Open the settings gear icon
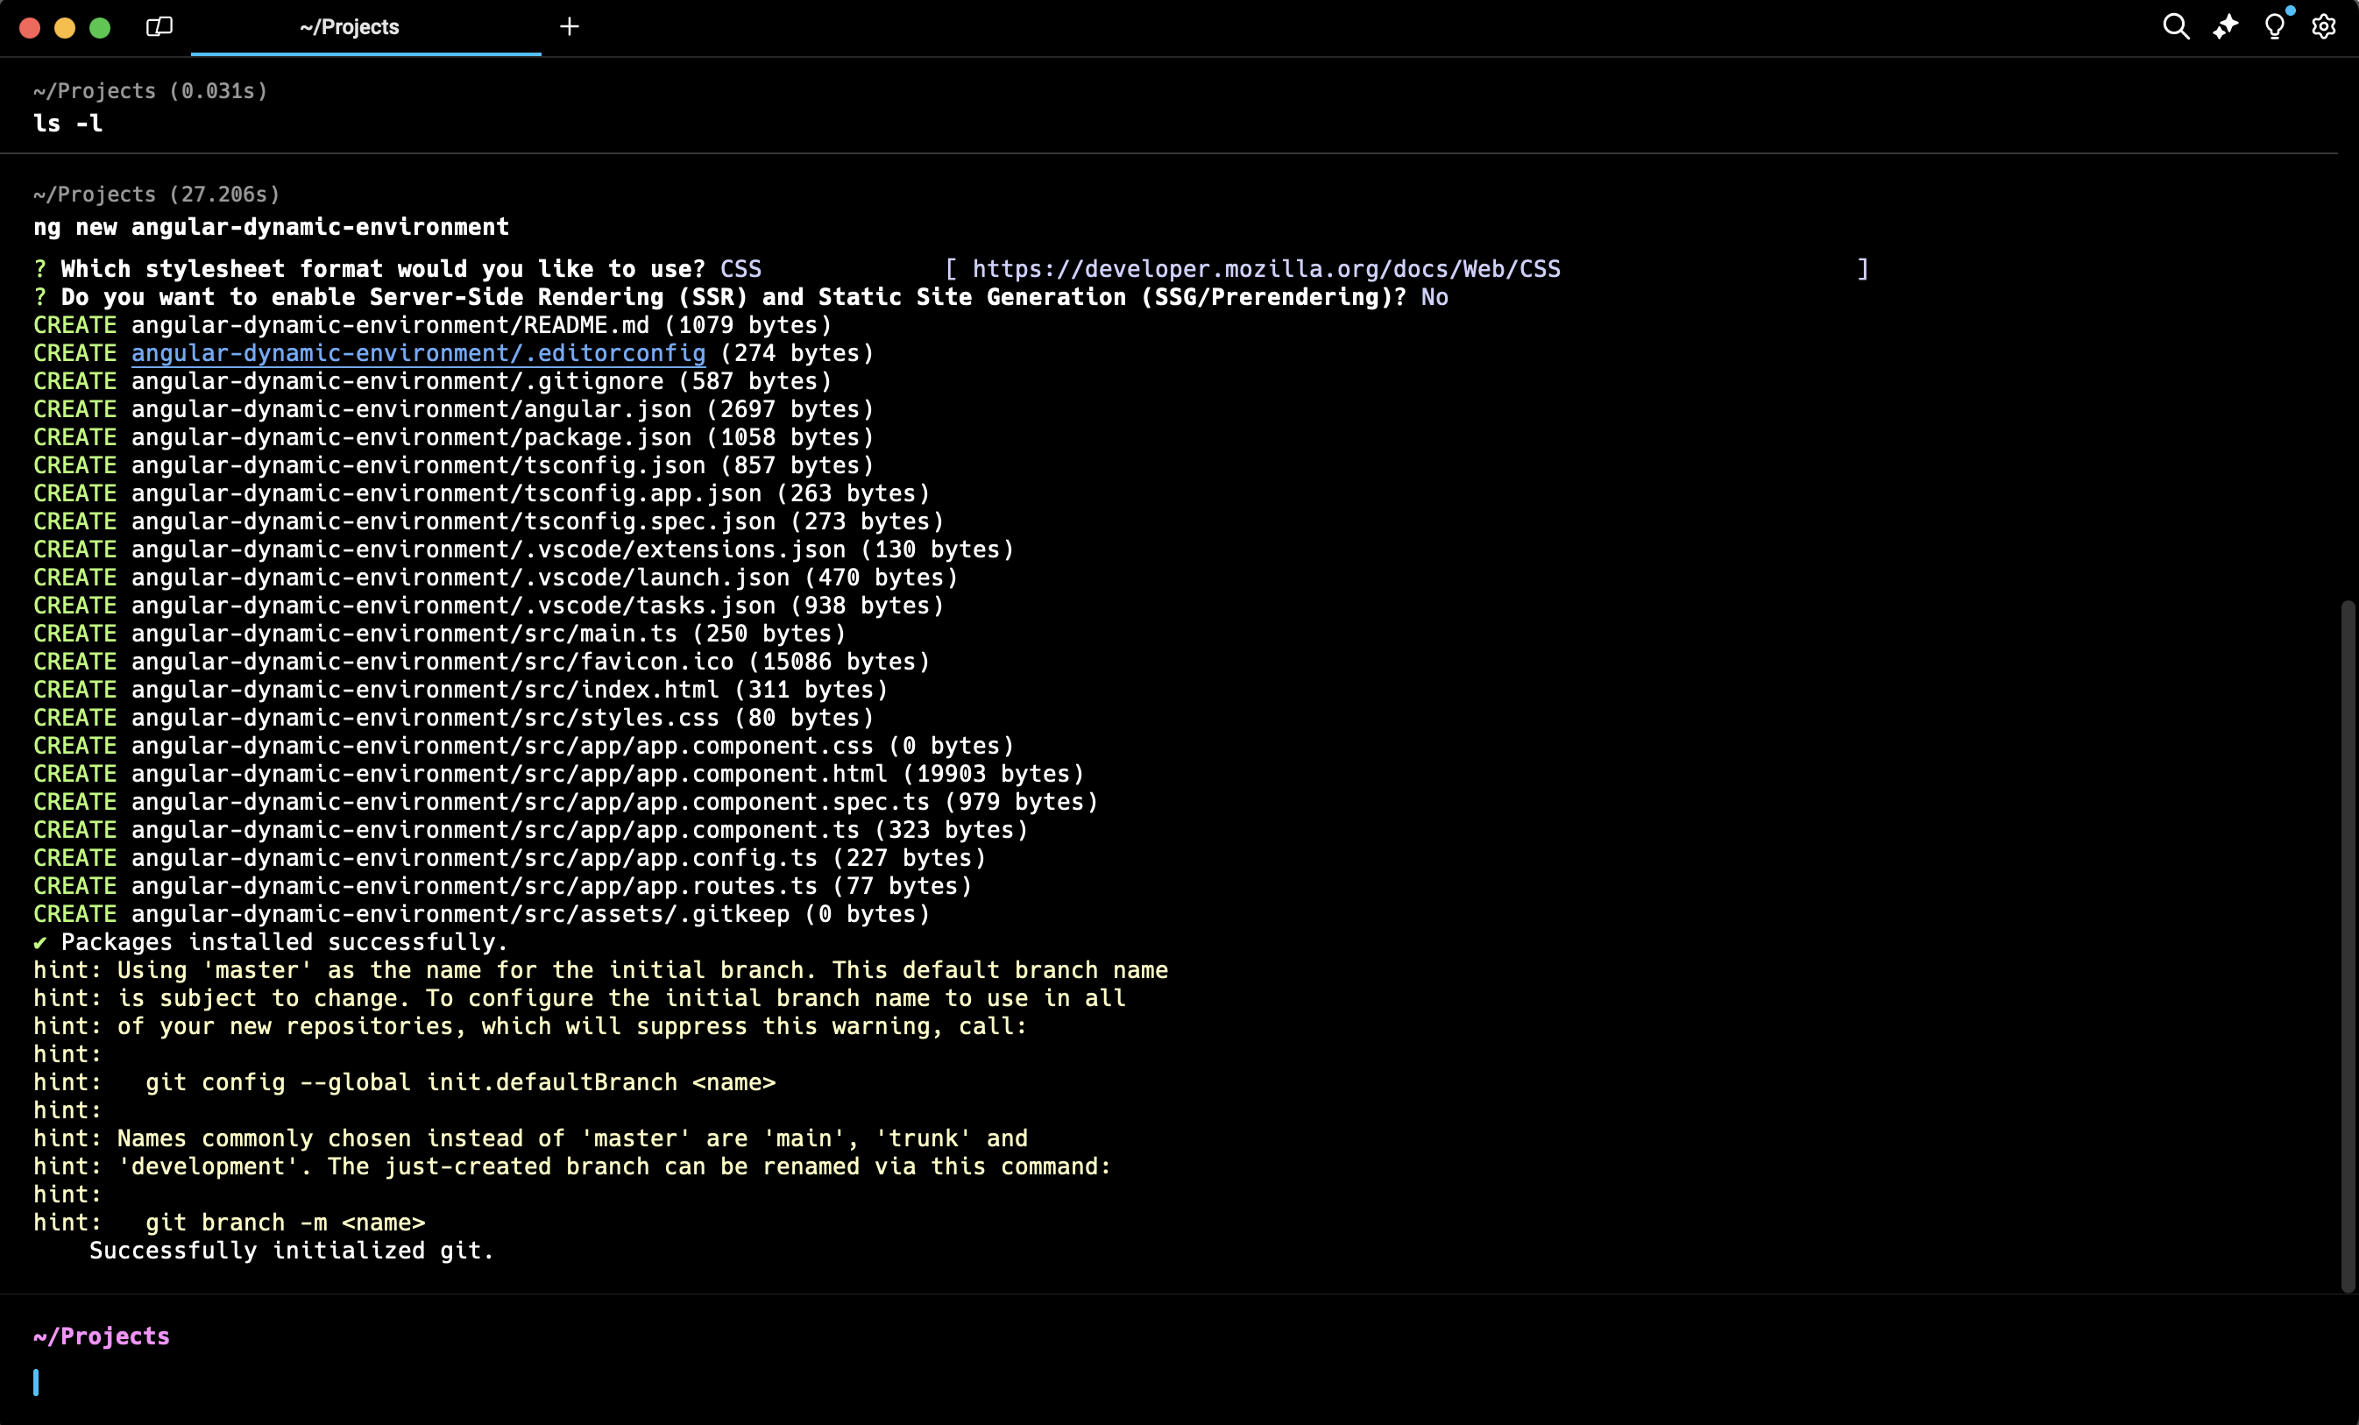Viewport: 2359px width, 1425px height. tap(2324, 27)
